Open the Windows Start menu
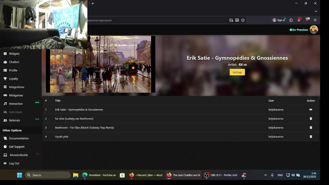Screen dimensions: 329x185 click(20, 175)
